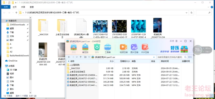Image resolution: width=215 pixels, height=99 pixels.
Task: Open the 工具箱 toolbox icon
Action: coord(107,49)
